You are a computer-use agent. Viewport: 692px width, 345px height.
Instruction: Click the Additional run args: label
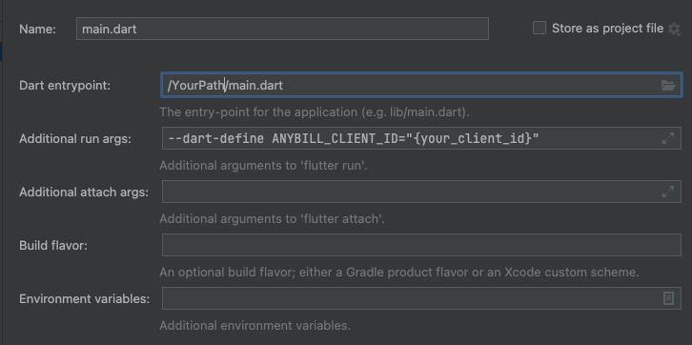75,139
